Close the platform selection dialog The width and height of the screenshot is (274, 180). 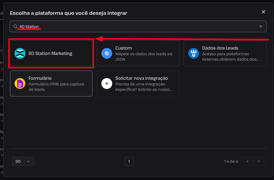pyautogui.click(x=263, y=12)
